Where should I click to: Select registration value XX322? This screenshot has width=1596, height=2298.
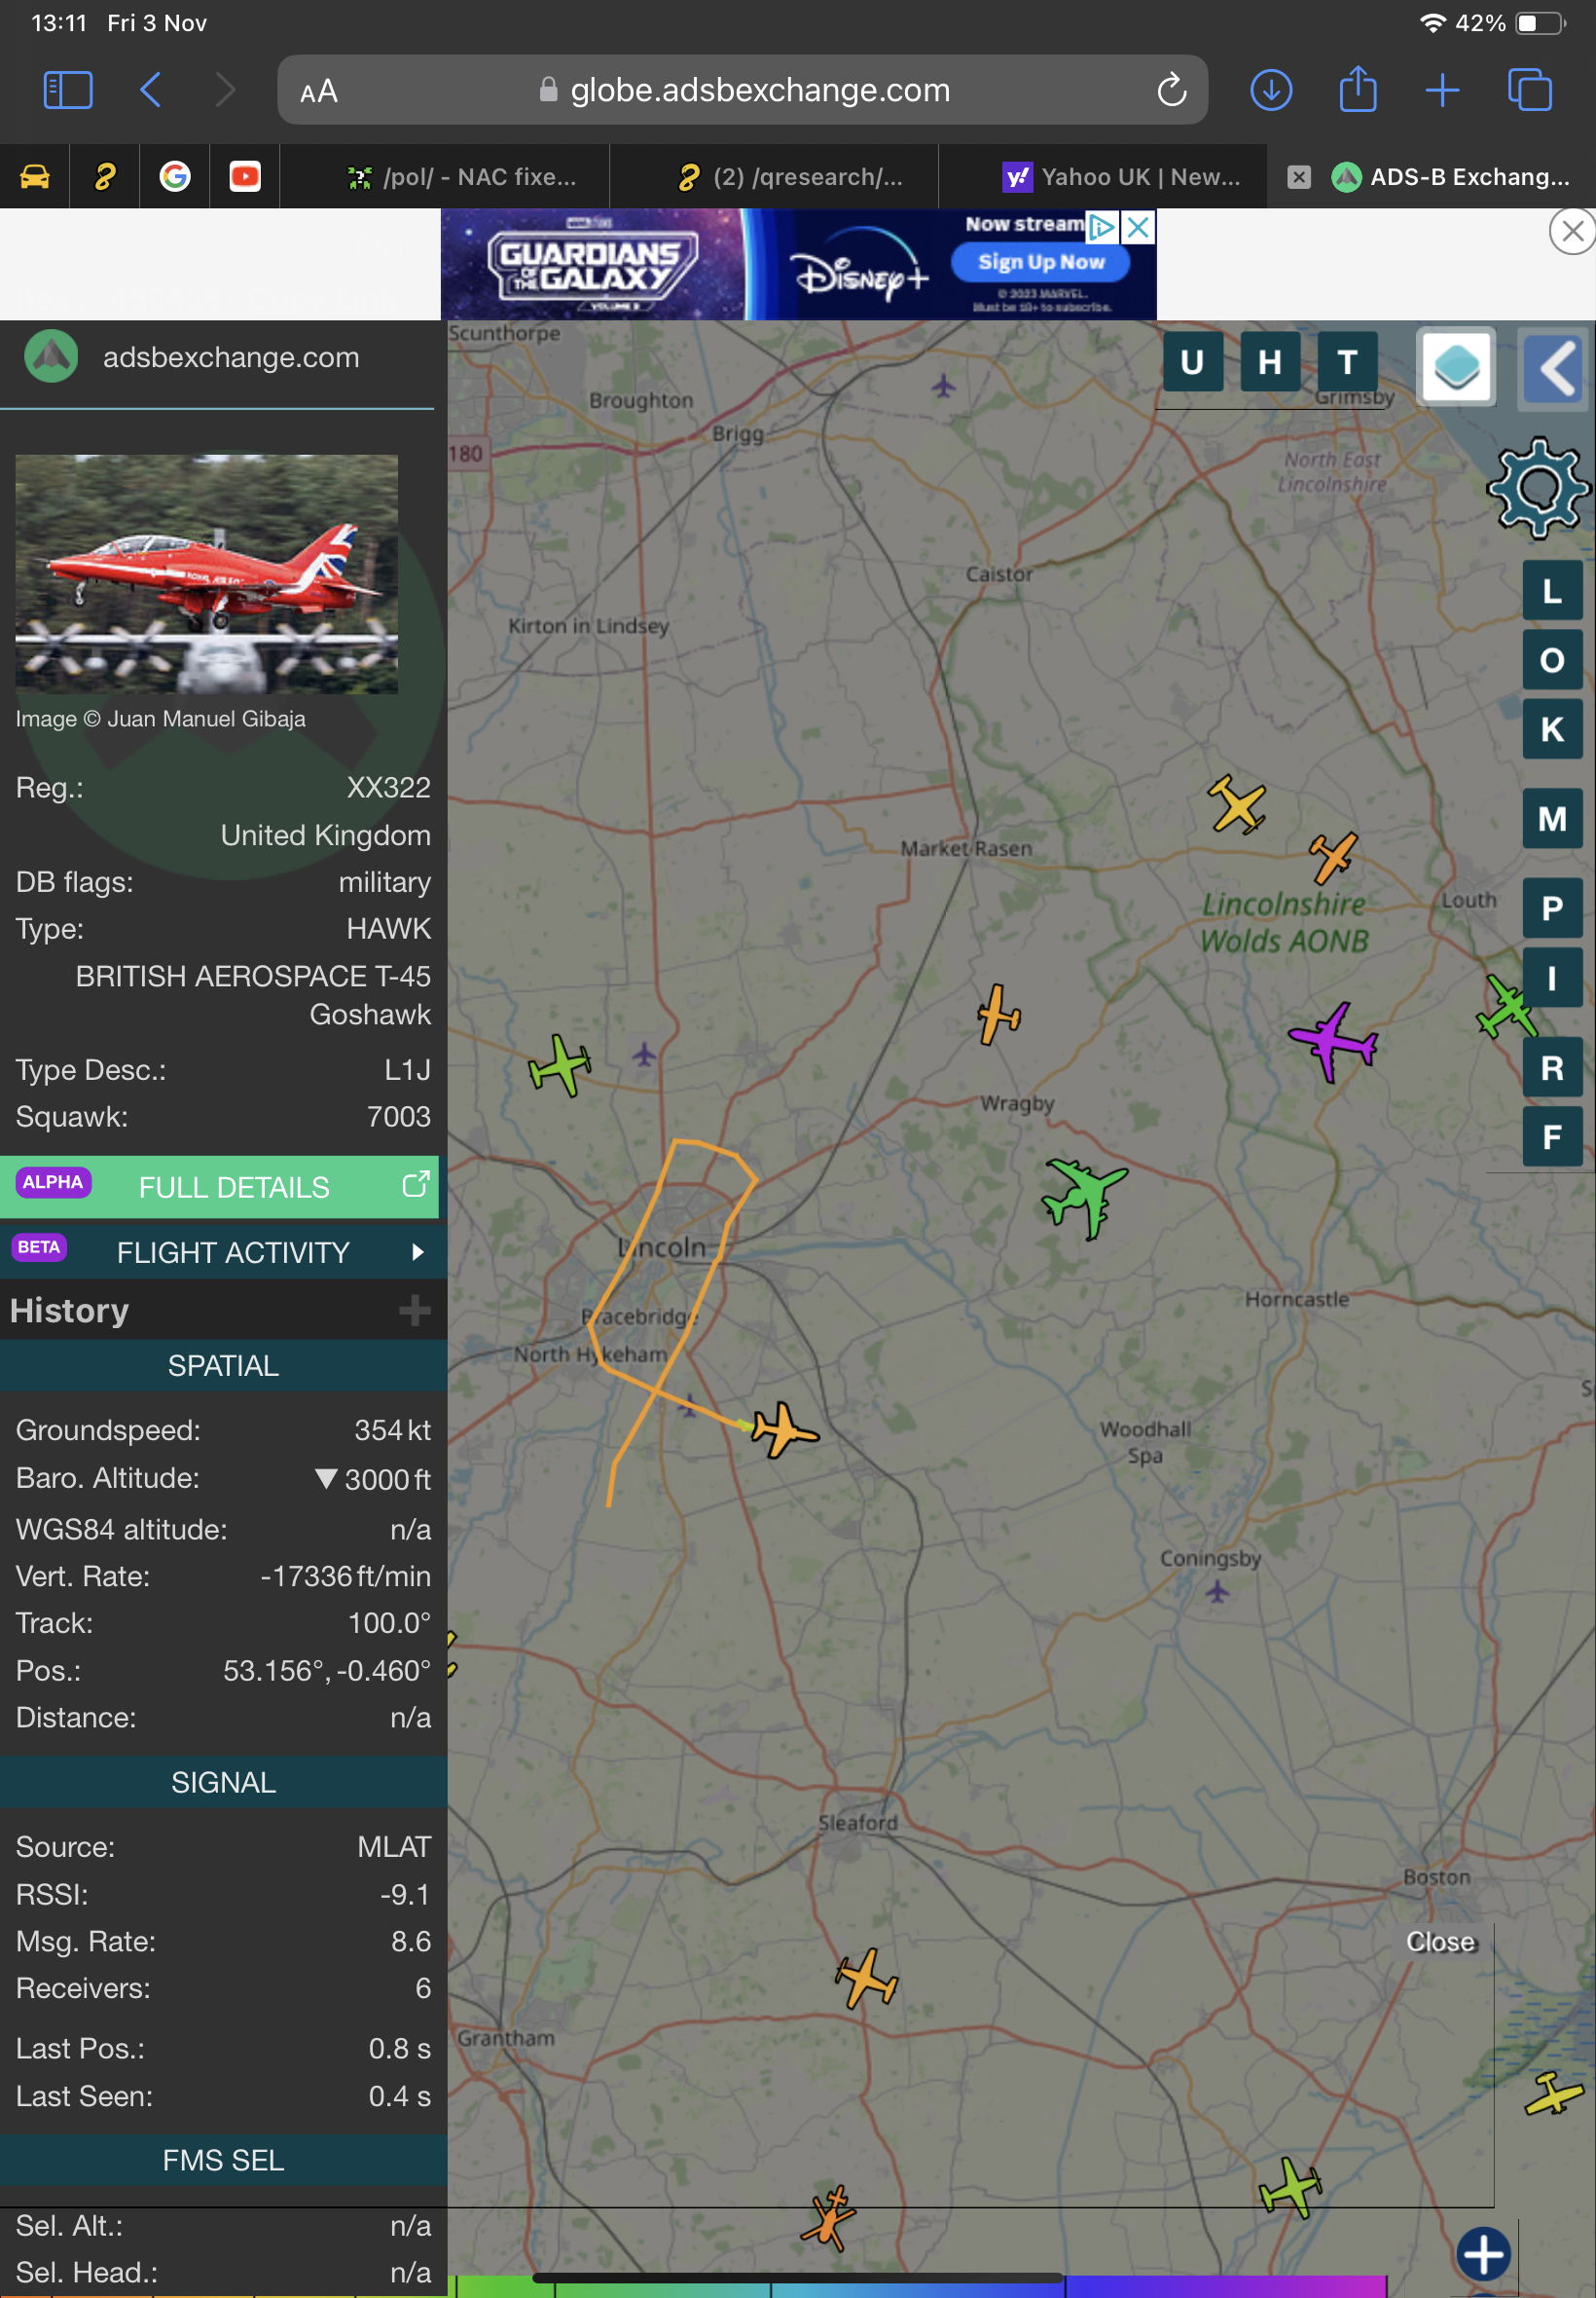click(388, 788)
